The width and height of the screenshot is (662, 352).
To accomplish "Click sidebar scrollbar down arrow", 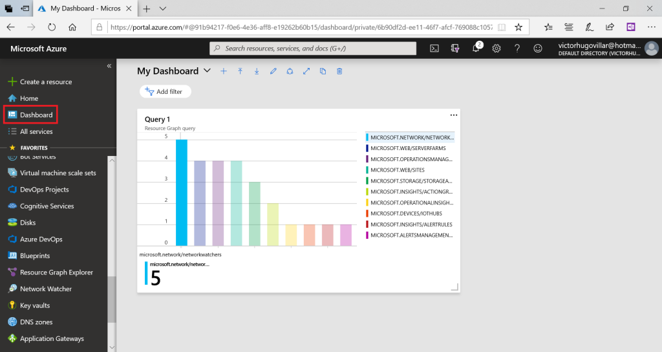I will coord(111,347).
